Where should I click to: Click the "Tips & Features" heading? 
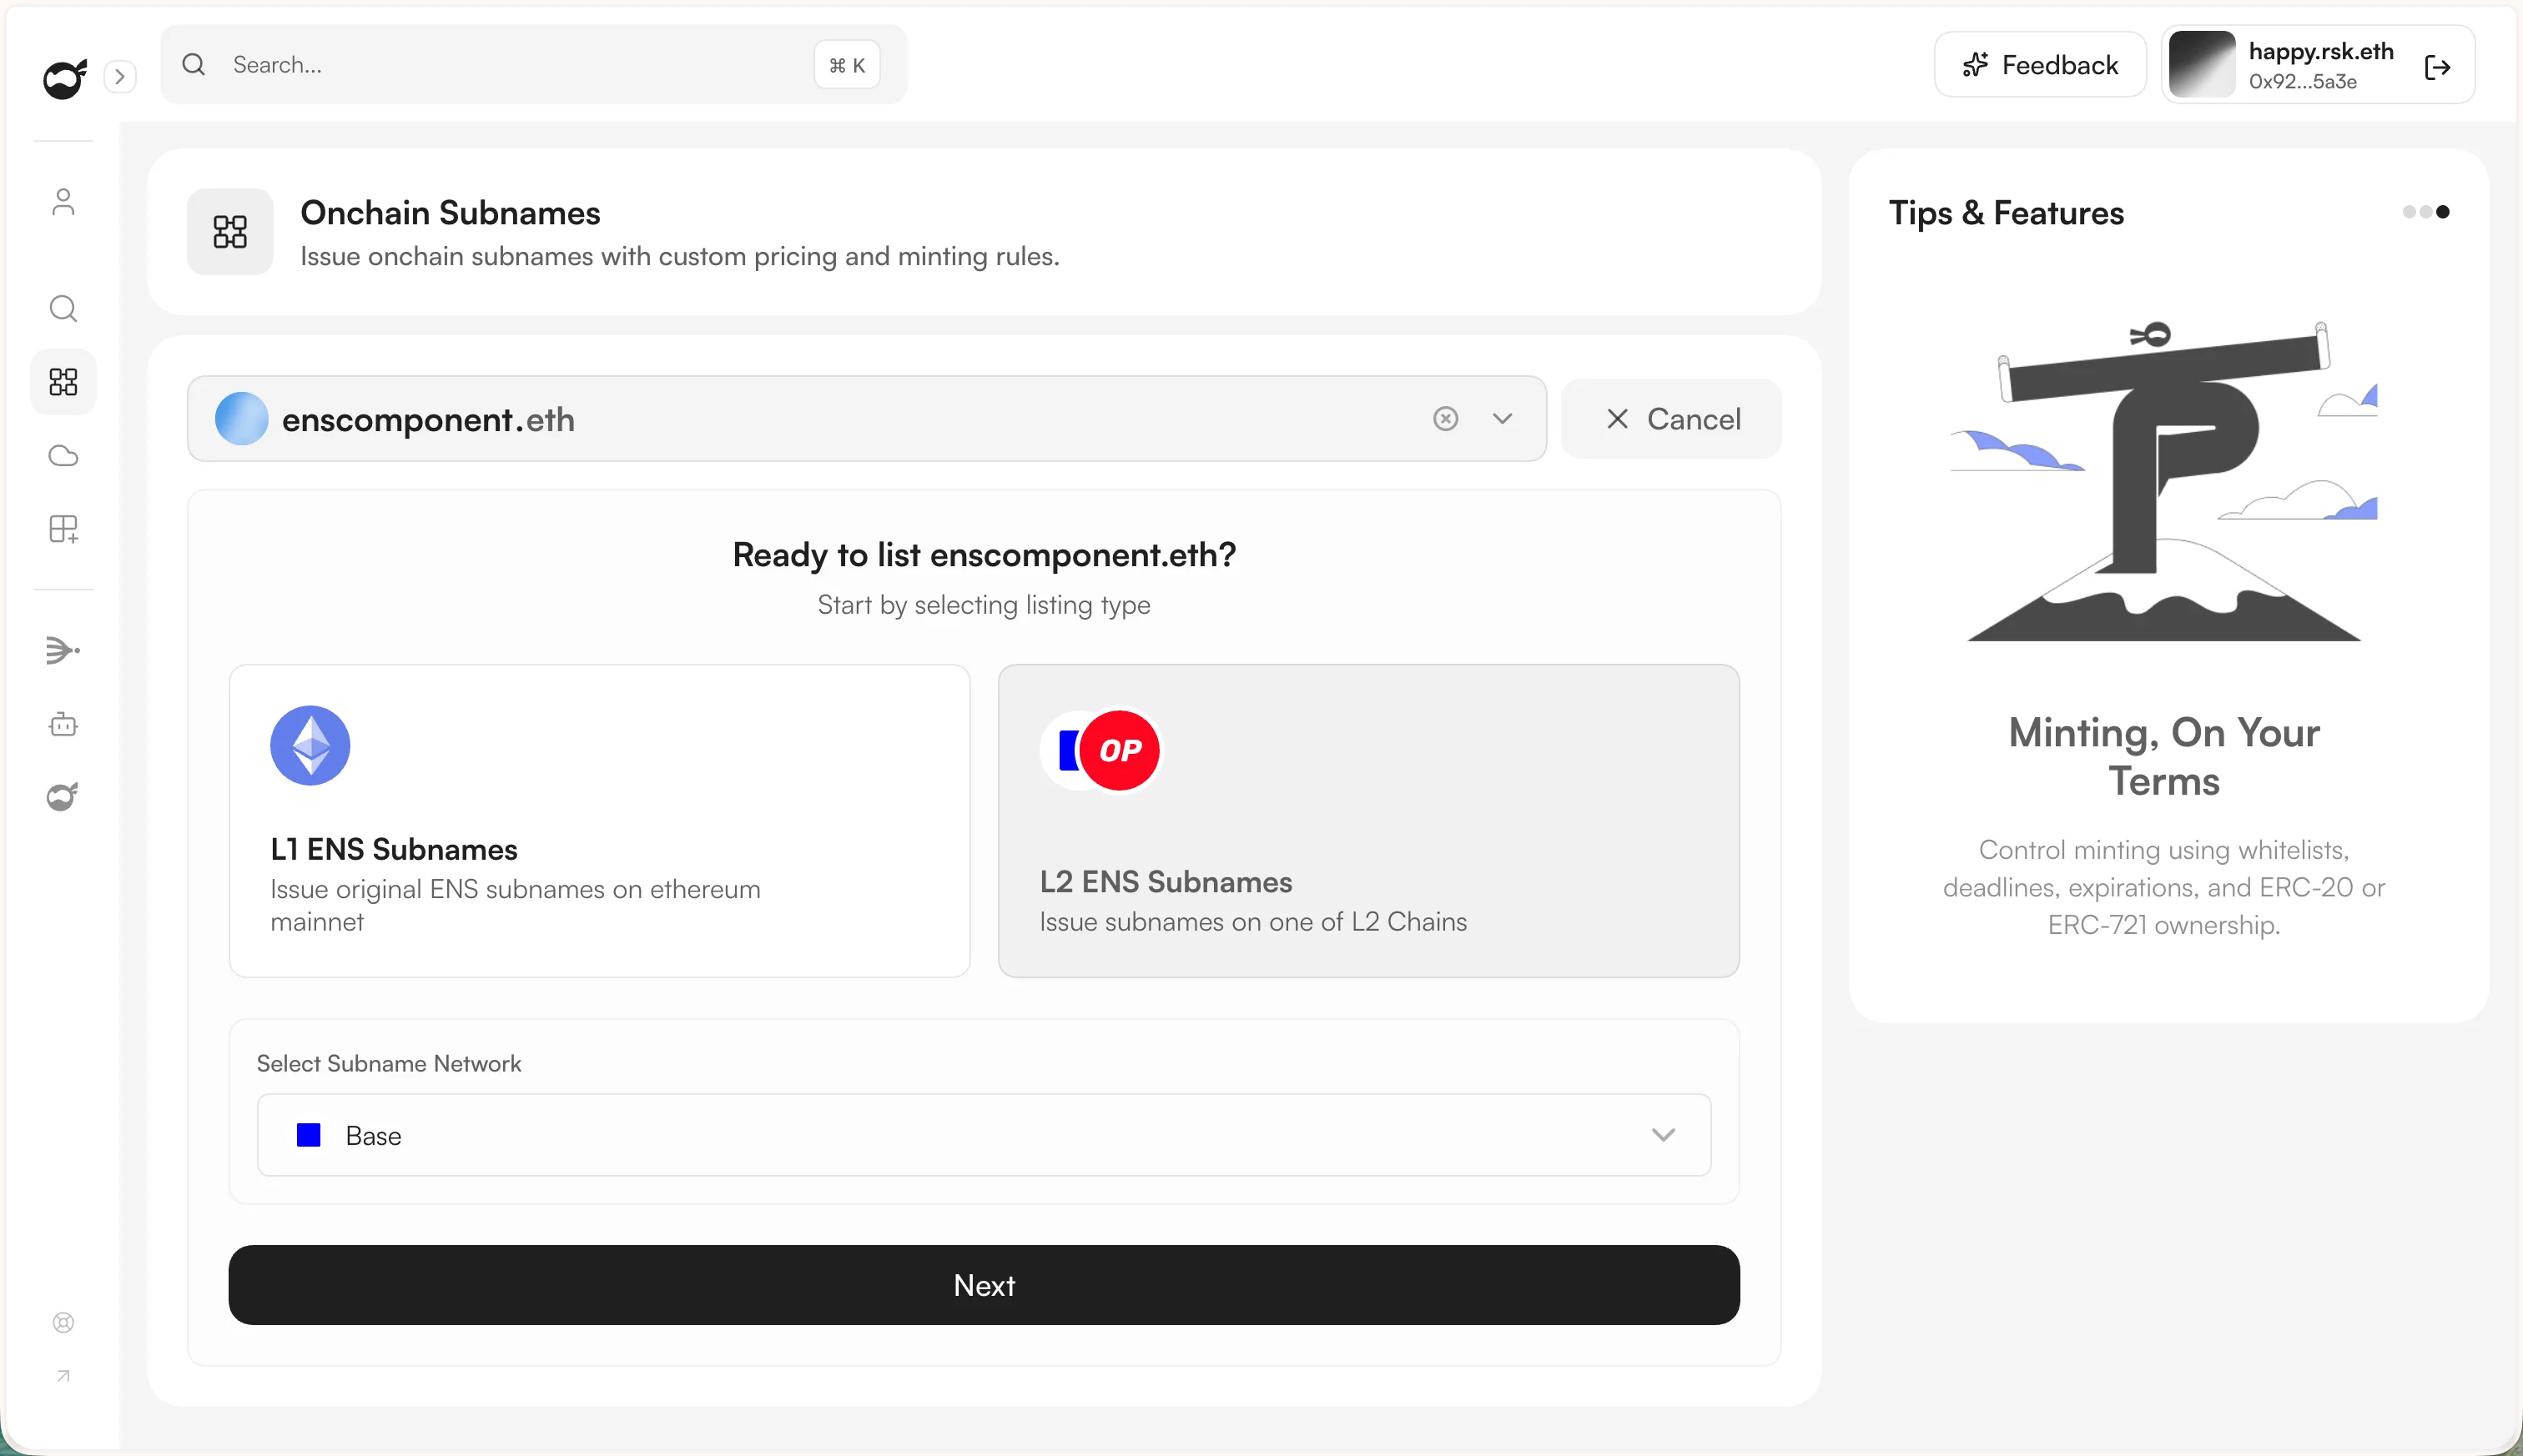[2006, 213]
